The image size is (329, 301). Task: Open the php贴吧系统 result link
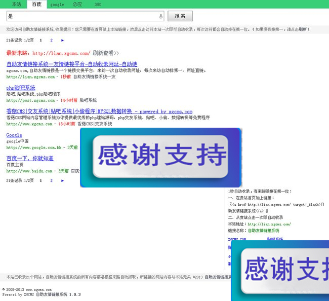21,88
